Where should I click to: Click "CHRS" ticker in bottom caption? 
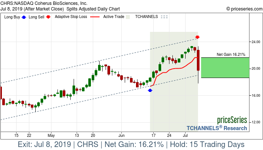pos(88,144)
